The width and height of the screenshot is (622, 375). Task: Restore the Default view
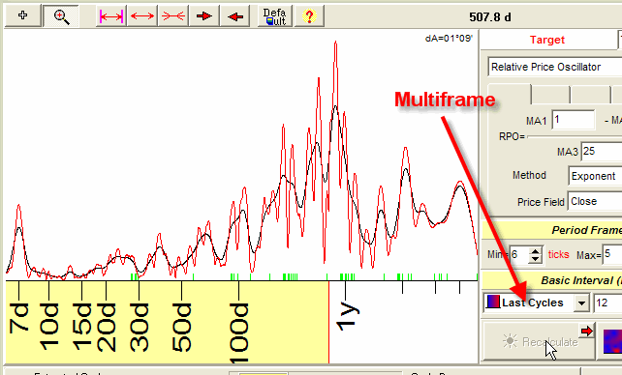click(274, 16)
